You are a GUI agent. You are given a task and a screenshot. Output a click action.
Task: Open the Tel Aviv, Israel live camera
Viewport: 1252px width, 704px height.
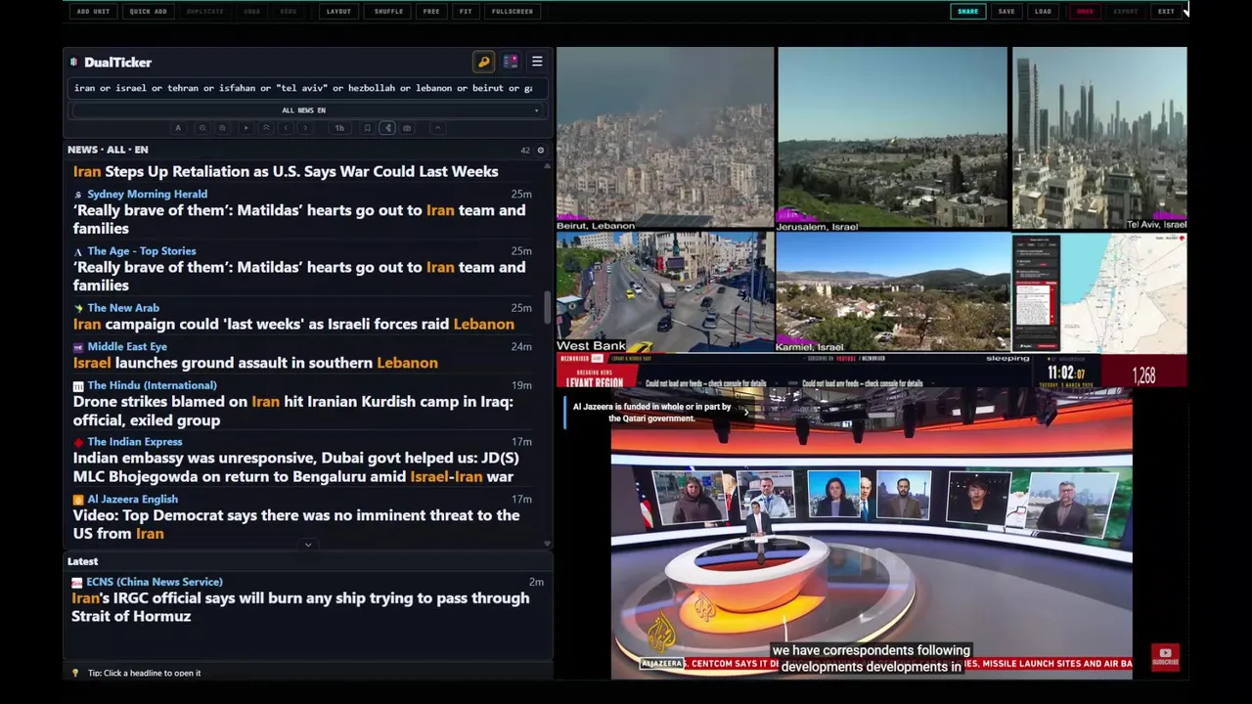(1099, 138)
